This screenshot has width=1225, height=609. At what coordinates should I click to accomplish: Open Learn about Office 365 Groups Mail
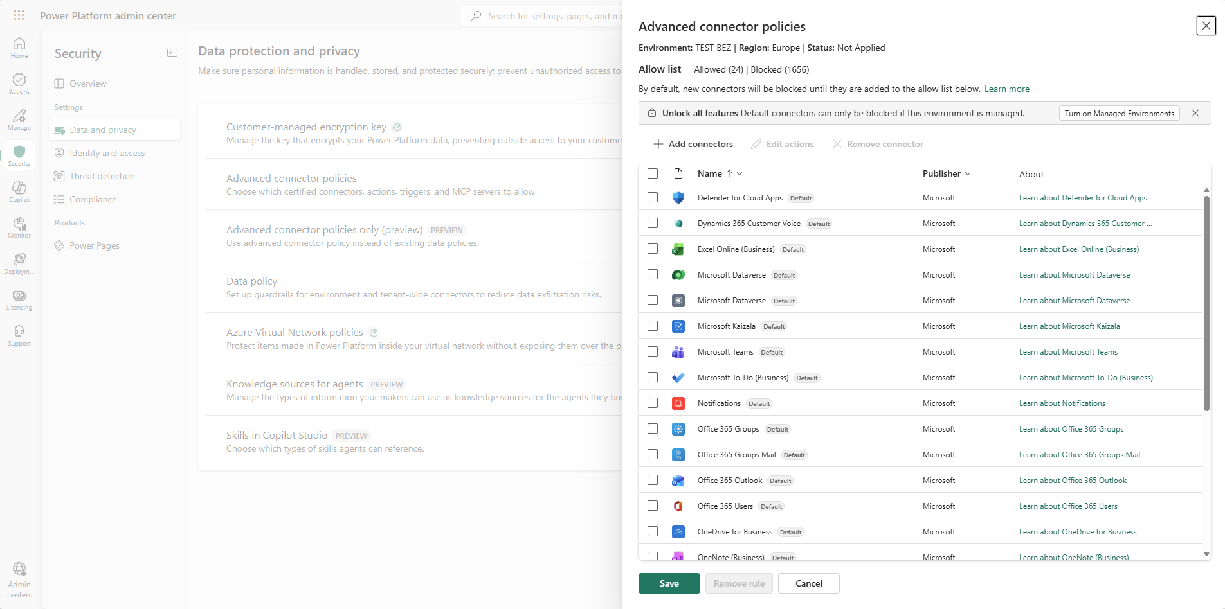(x=1080, y=455)
